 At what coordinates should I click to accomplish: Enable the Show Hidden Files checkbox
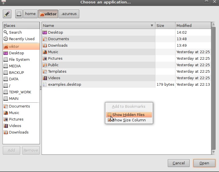(x=109, y=115)
